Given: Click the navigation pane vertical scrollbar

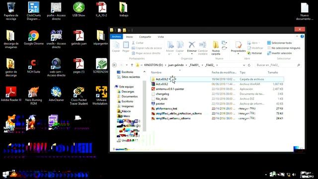Looking at the screenshot, I should coord(145,105).
